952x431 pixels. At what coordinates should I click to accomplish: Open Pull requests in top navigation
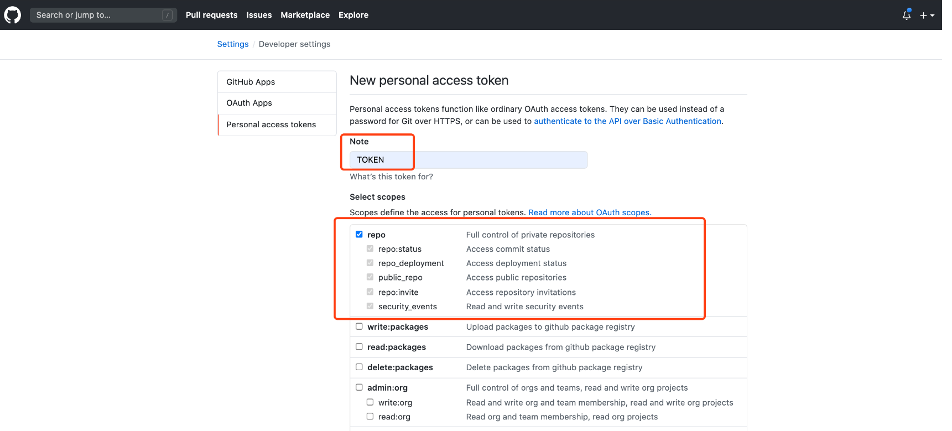tap(211, 15)
